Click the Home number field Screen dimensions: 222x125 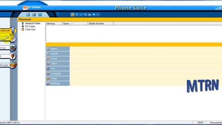click(146, 59)
